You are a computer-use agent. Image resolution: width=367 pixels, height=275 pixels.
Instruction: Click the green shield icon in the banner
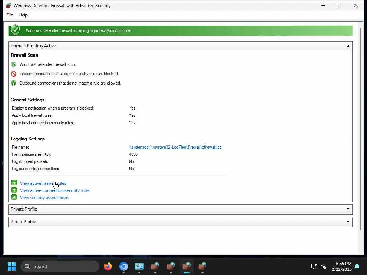pos(15,30)
